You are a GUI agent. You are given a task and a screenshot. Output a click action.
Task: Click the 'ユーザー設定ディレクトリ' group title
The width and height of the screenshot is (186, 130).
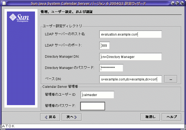(x=62, y=26)
